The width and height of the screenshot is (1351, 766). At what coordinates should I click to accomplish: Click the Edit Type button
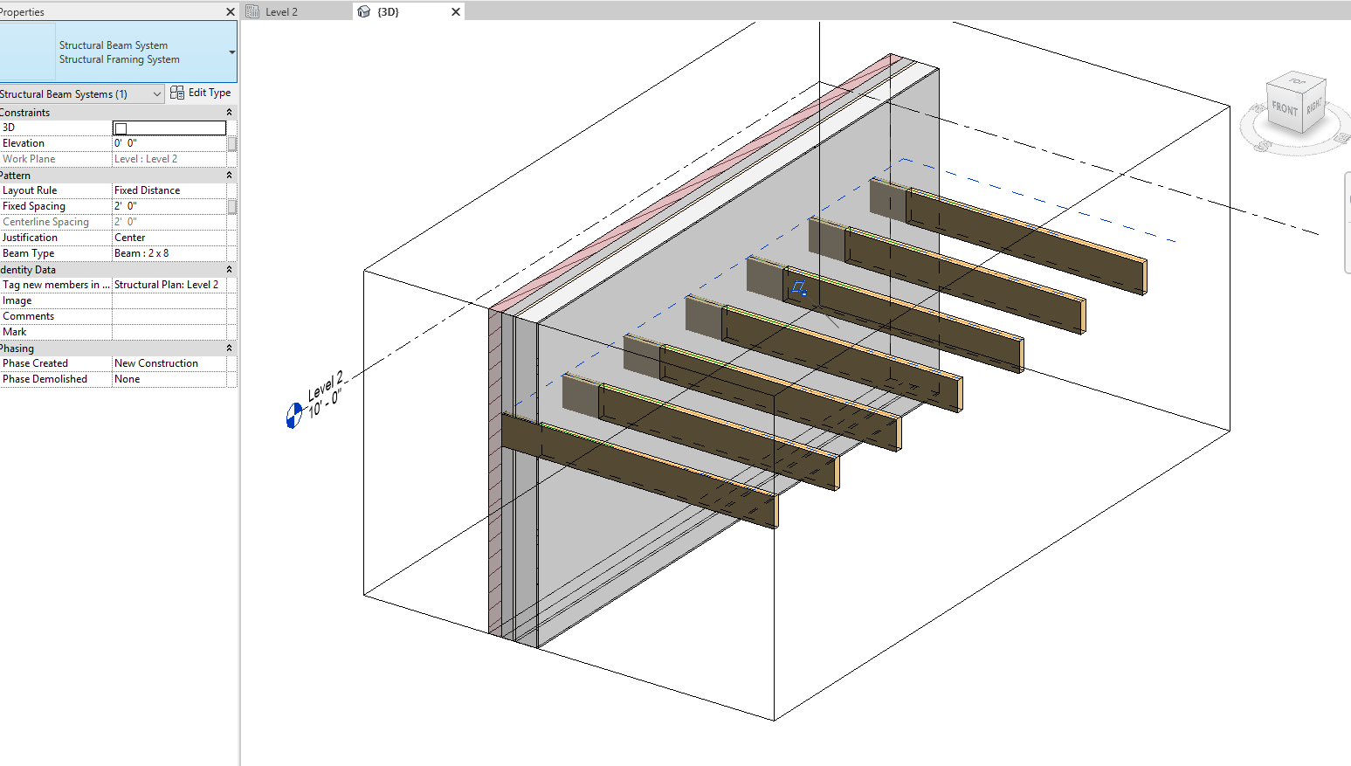(x=201, y=92)
